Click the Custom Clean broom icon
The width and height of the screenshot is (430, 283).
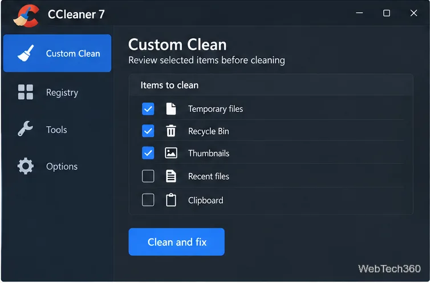pos(26,53)
